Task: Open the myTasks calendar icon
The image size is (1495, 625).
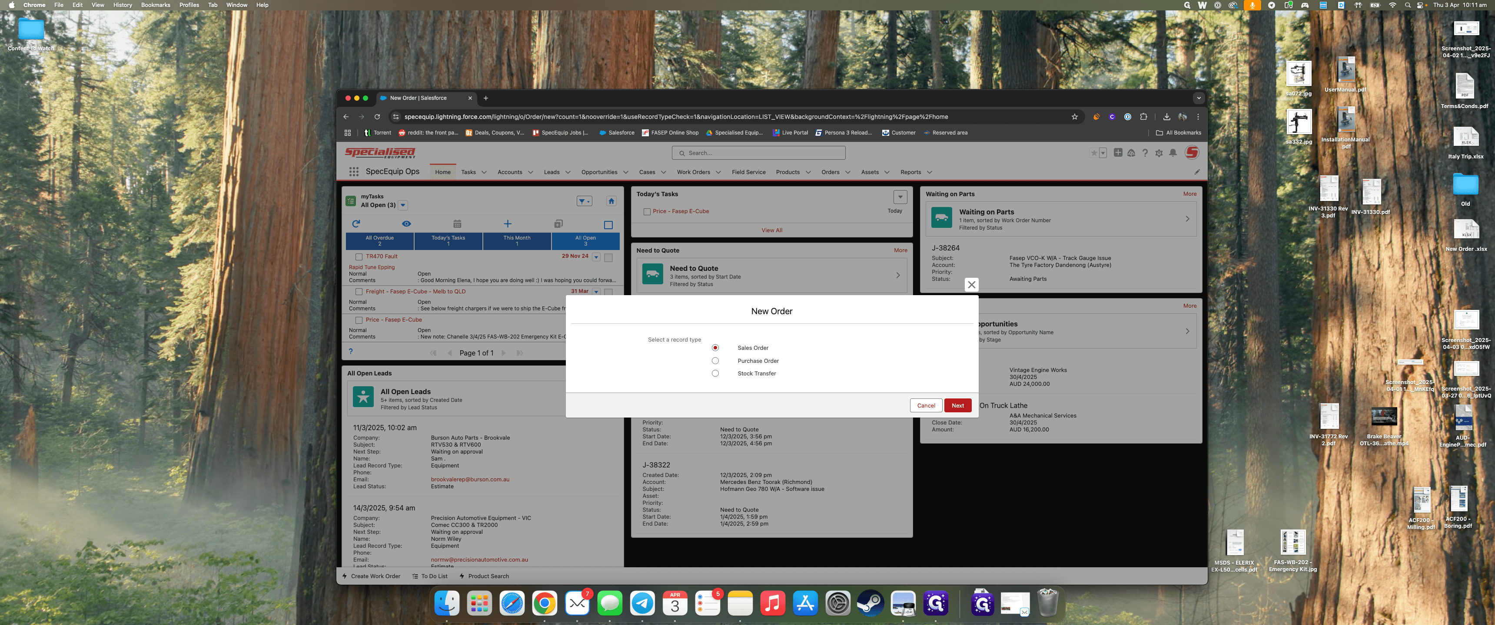Action: (457, 224)
